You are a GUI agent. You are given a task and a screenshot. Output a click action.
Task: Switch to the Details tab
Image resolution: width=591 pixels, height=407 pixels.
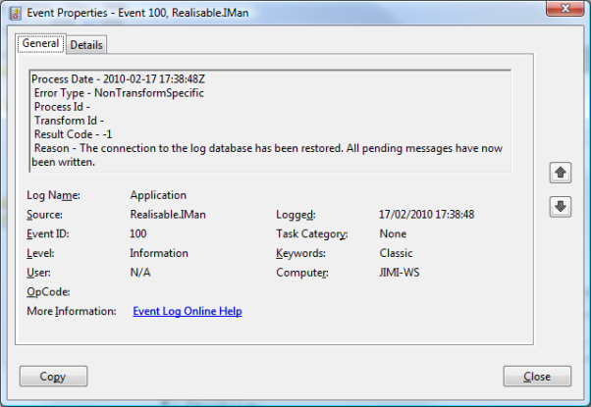point(86,45)
